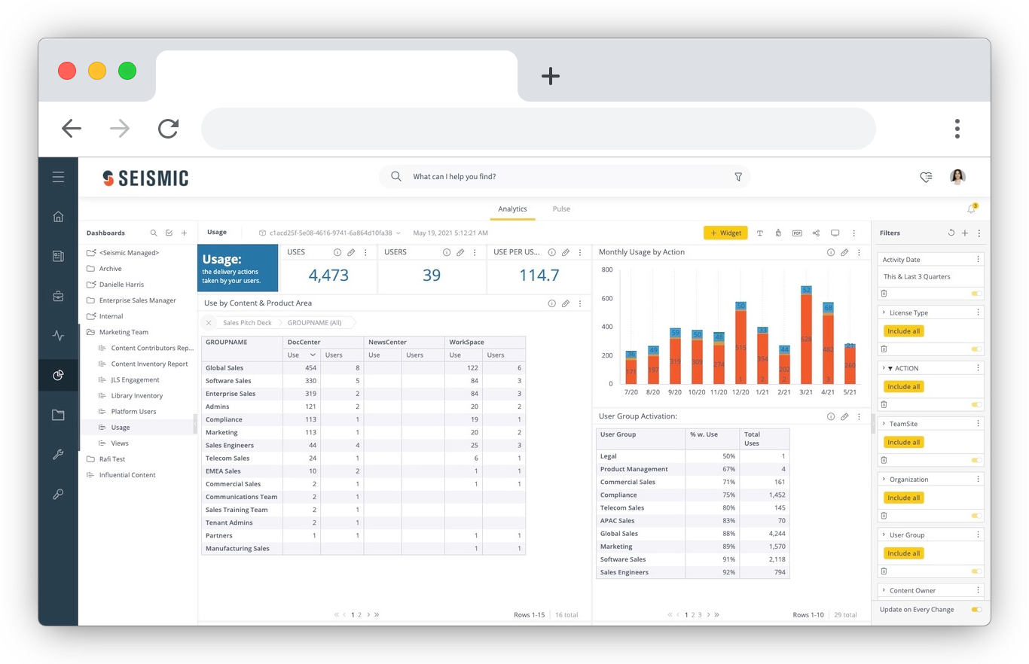
Task: Open the briefcase sidebar icon
Action: point(58,296)
